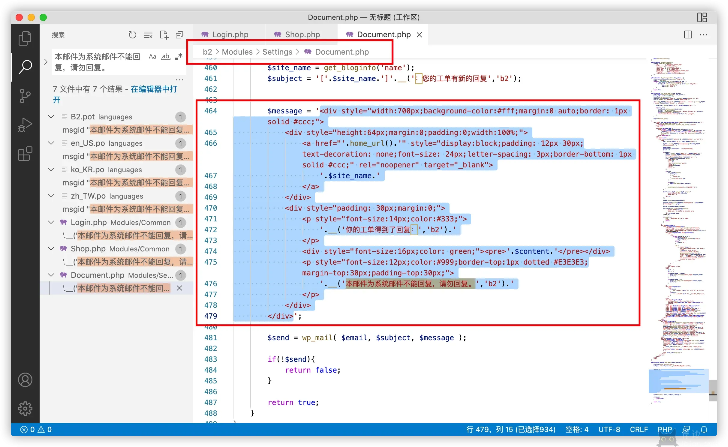728x447 pixels.
Task: Click wp_mail function call in code
Action: pos(317,337)
